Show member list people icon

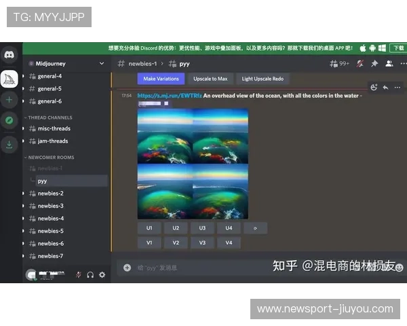tap(389, 64)
